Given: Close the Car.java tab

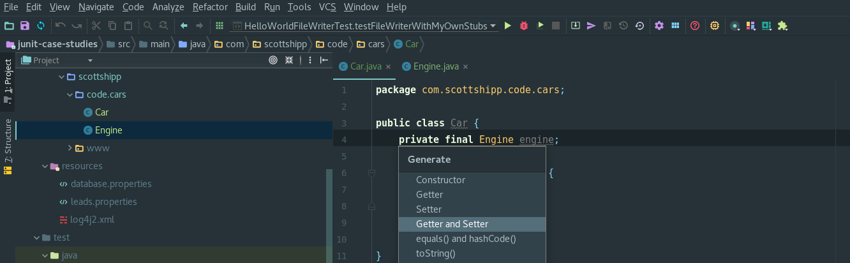Looking at the screenshot, I should [x=388, y=66].
